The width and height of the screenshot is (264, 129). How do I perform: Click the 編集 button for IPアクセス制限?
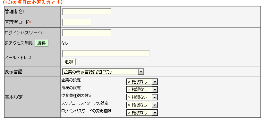coord(42,43)
